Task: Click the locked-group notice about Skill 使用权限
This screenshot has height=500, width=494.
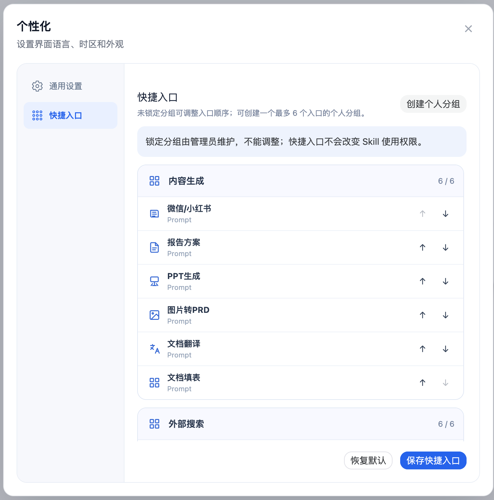Action: tap(302, 142)
